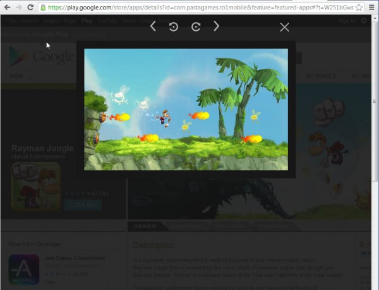Viewport: 379px width, 290px height.
Task: Click the Rayman Jungle app icon
Action: [x=36, y=187]
